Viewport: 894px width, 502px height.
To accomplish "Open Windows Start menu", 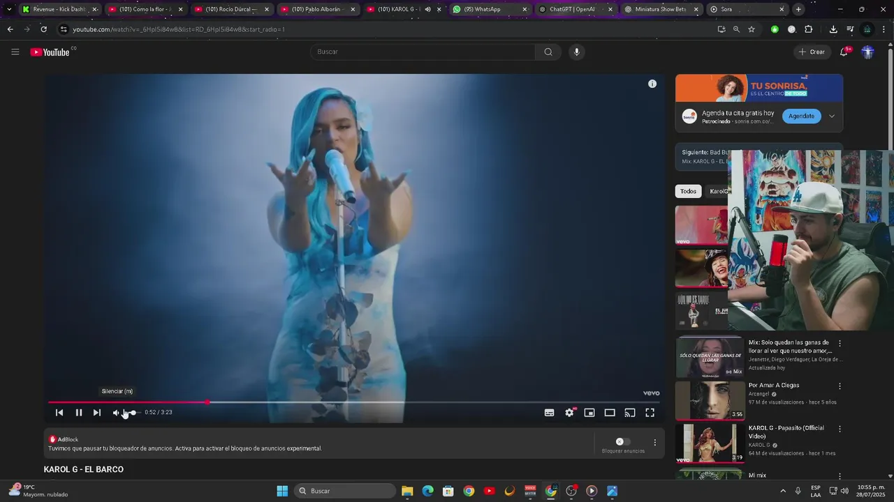I will point(282,491).
